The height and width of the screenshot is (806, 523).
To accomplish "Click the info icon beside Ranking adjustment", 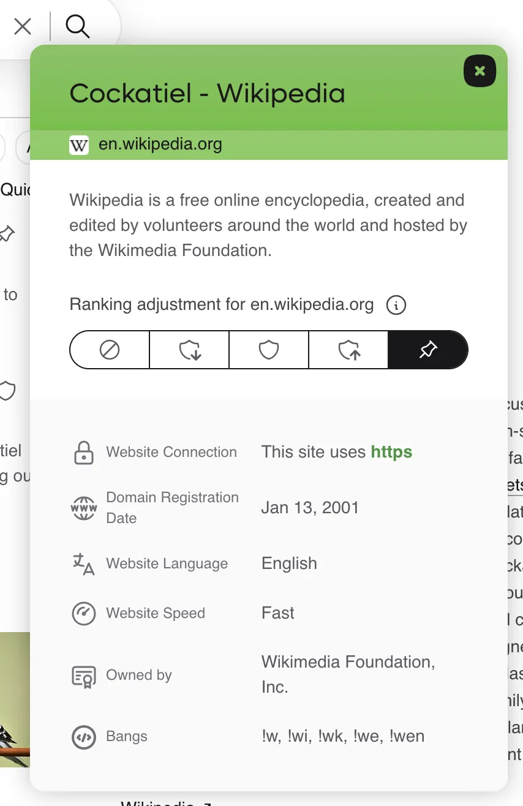I will pyautogui.click(x=396, y=304).
